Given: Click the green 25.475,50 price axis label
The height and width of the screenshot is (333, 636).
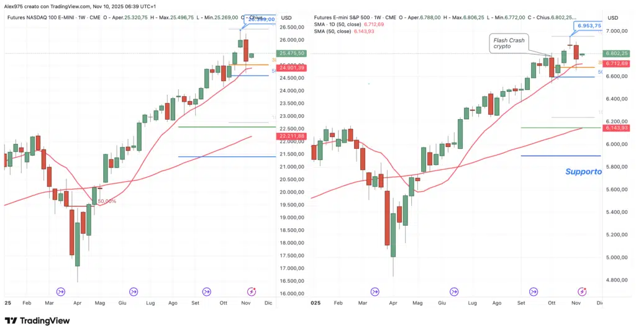Looking at the screenshot, I should point(291,53).
